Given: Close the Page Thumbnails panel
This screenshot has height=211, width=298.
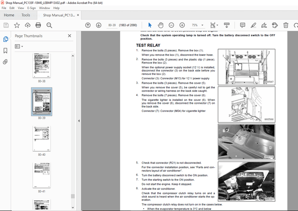Looking at the screenshot, I should tap(70, 36).
